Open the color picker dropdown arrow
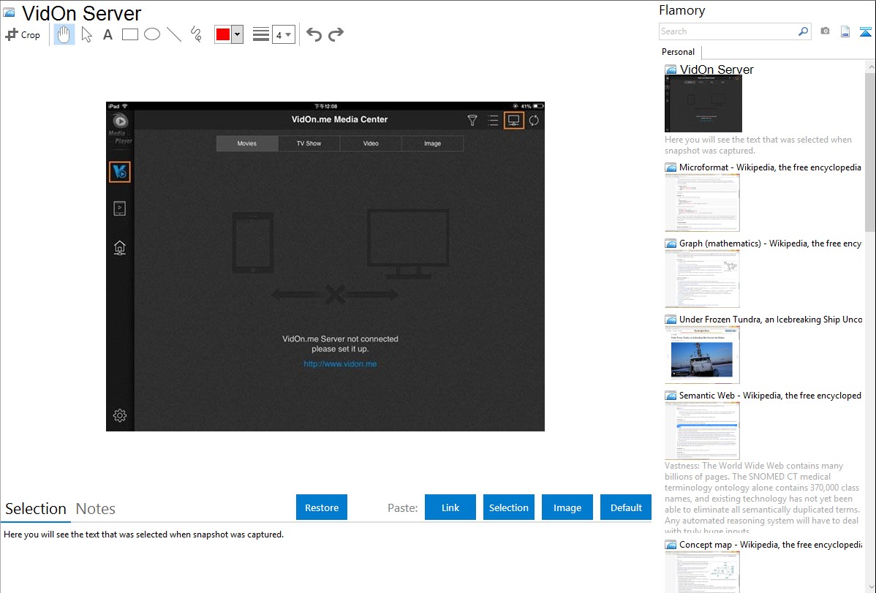Image resolution: width=876 pixels, height=593 pixels. pyautogui.click(x=237, y=34)
